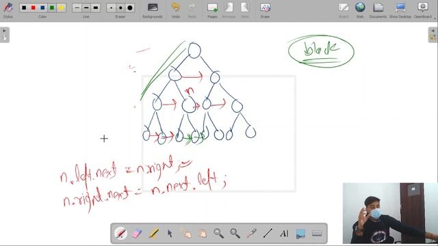Screen dimensions: 438x246
Task: Choose the medium eraser size
Action: pyautogui.click(x=120, y=8)
